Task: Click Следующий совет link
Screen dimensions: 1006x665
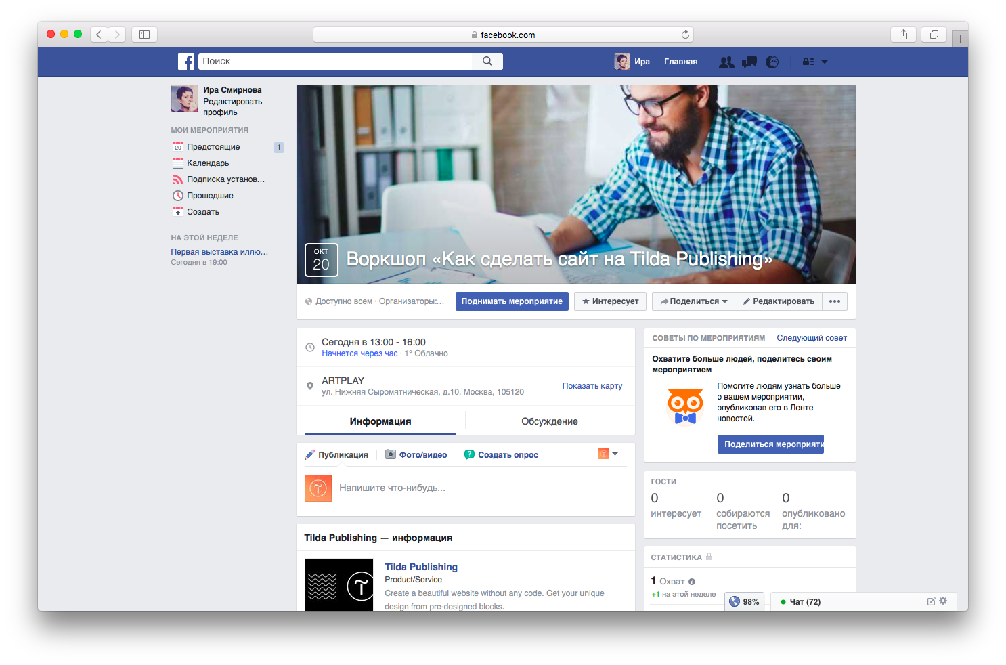Action: tap(812, 338)
